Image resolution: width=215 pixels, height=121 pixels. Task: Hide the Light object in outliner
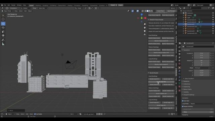coord(213,17)
